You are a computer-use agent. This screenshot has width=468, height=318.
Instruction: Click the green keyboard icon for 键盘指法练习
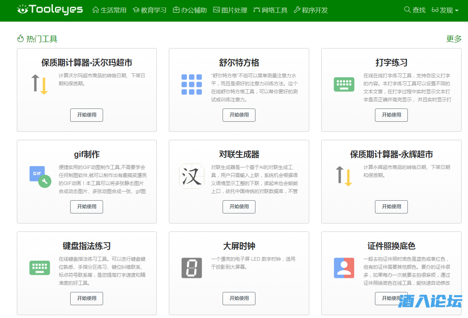tap(39, 268)
